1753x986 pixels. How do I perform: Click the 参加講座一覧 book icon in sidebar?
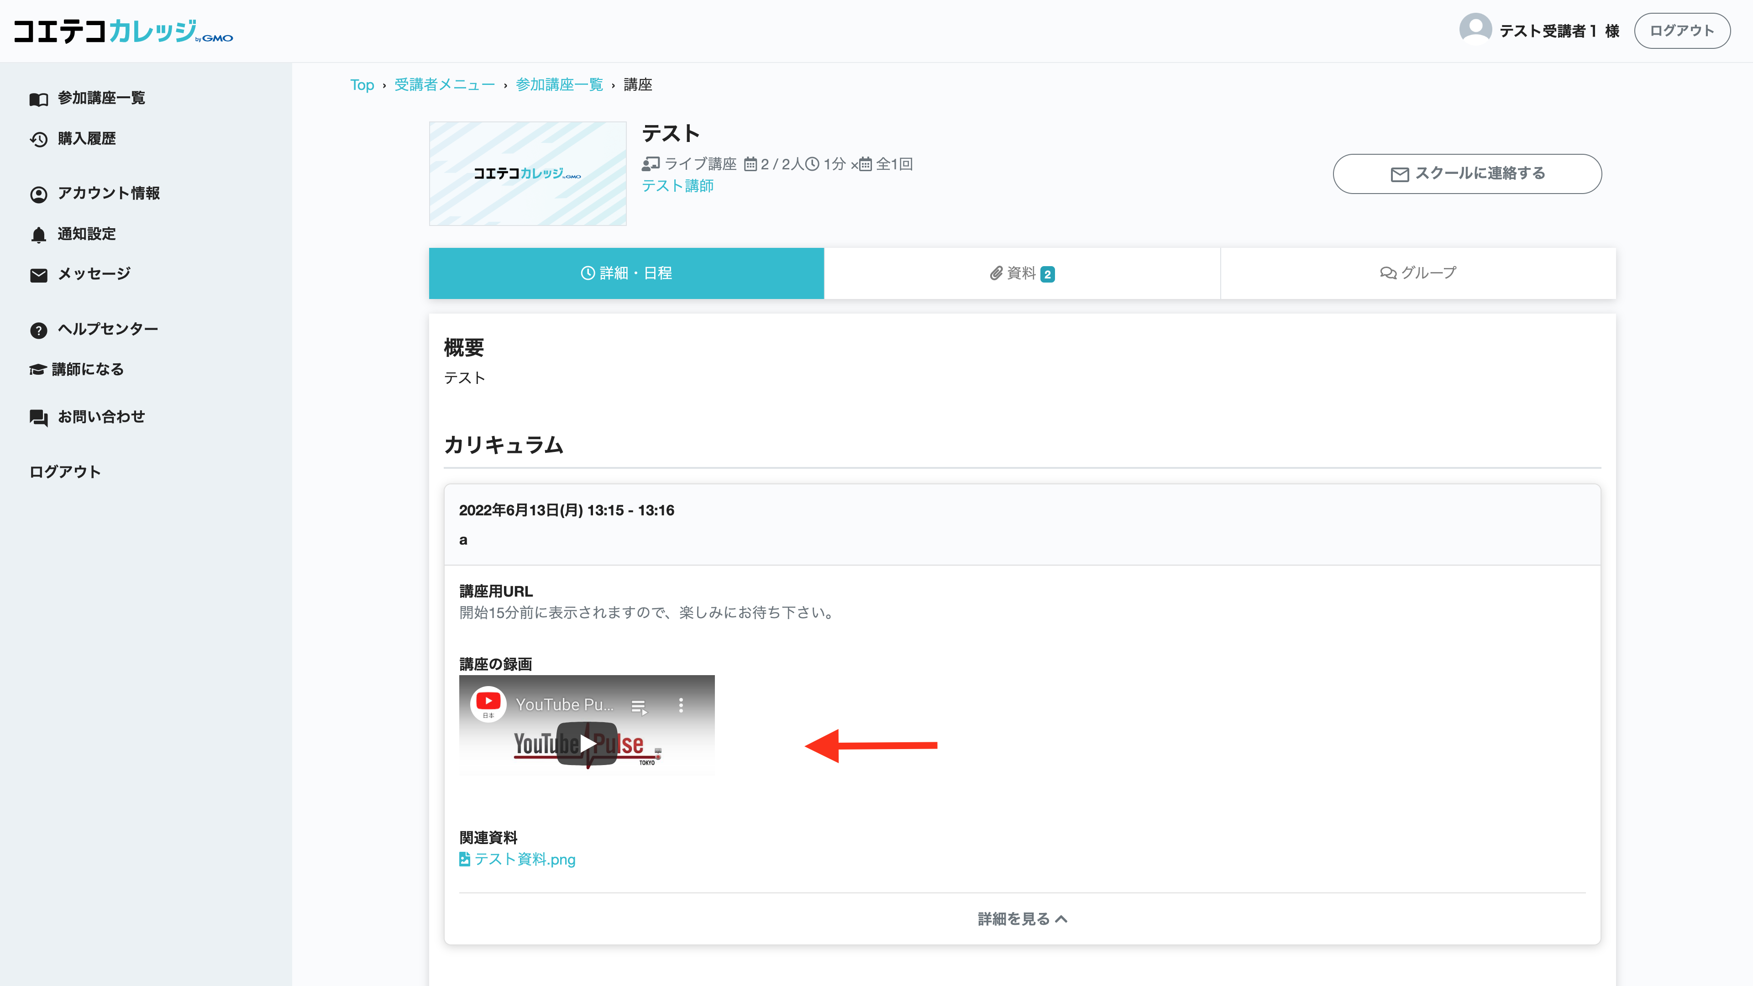click(x=39, y=100)
